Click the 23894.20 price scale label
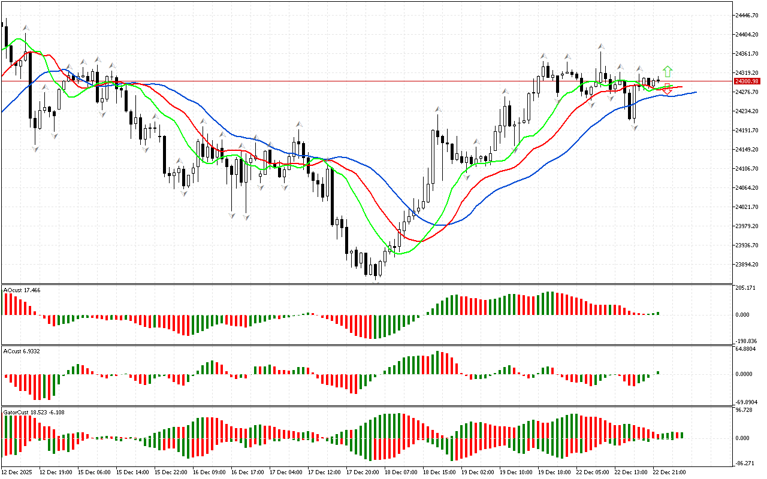The width and height of the screenshot is (767, 479). [747, 264]
